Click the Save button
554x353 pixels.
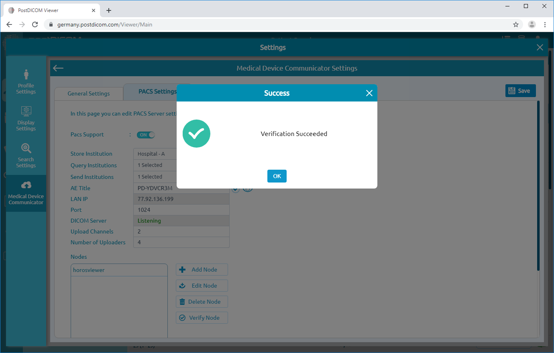point(520,91)
